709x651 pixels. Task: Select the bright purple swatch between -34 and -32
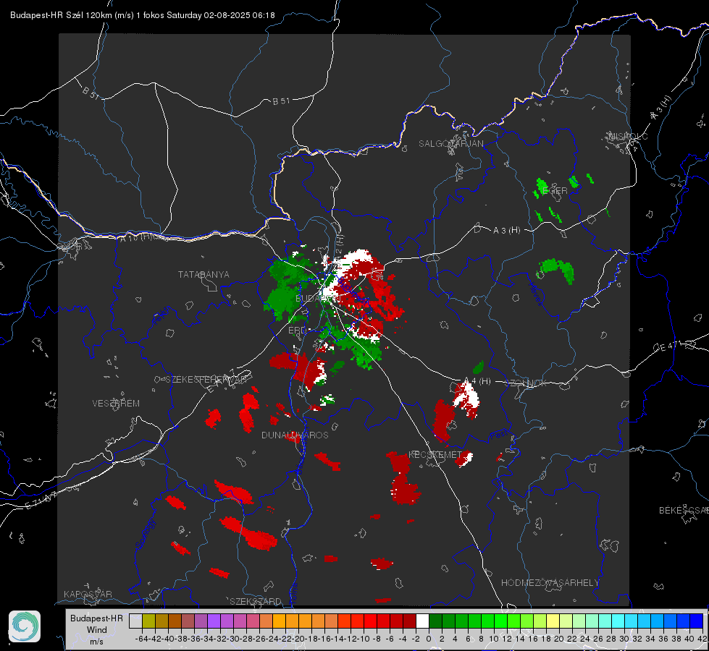pos(214,621)
